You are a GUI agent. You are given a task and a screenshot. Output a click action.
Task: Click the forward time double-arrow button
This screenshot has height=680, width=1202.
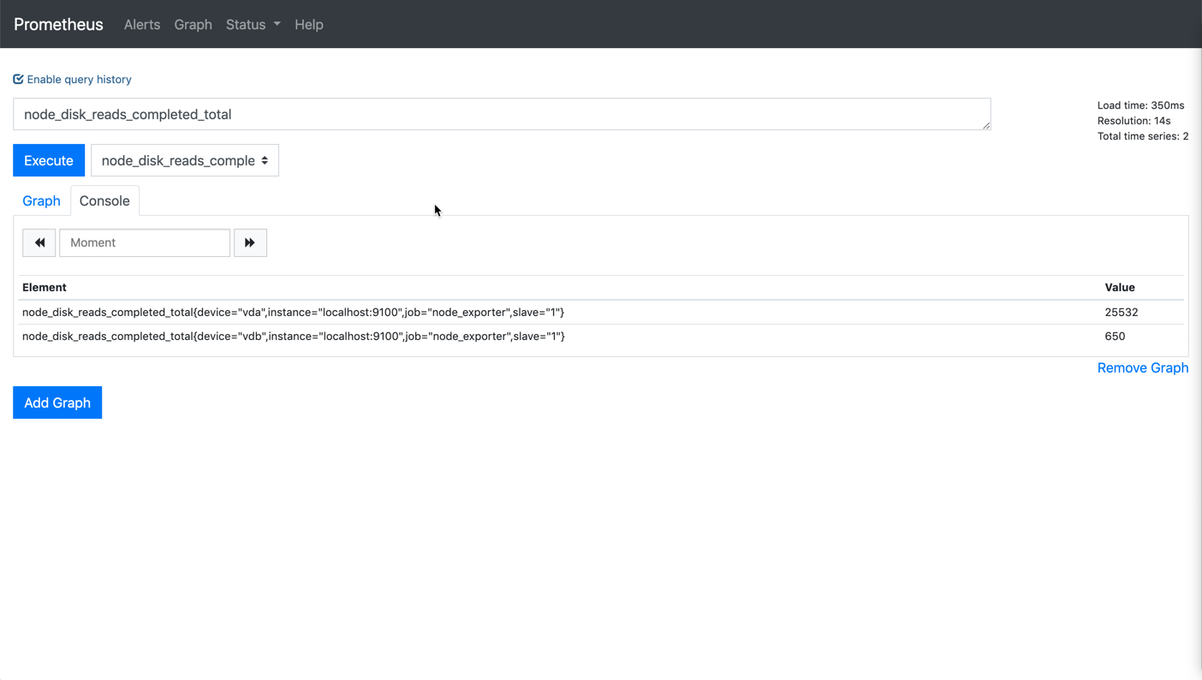pos(250,242)
